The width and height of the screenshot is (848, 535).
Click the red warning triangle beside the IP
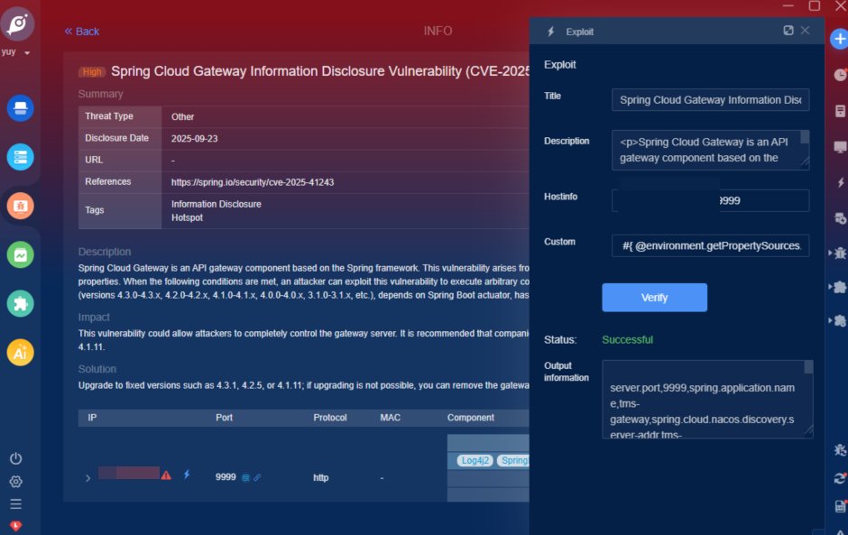click(x=166, y=475)
